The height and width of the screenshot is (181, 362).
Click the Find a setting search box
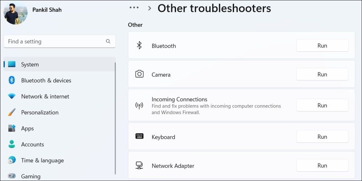click(x=55, y=42)
